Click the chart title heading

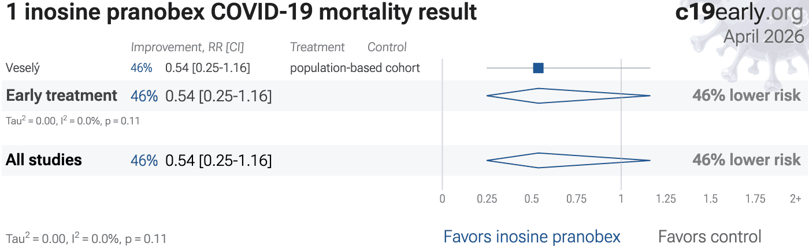point(242,13)
